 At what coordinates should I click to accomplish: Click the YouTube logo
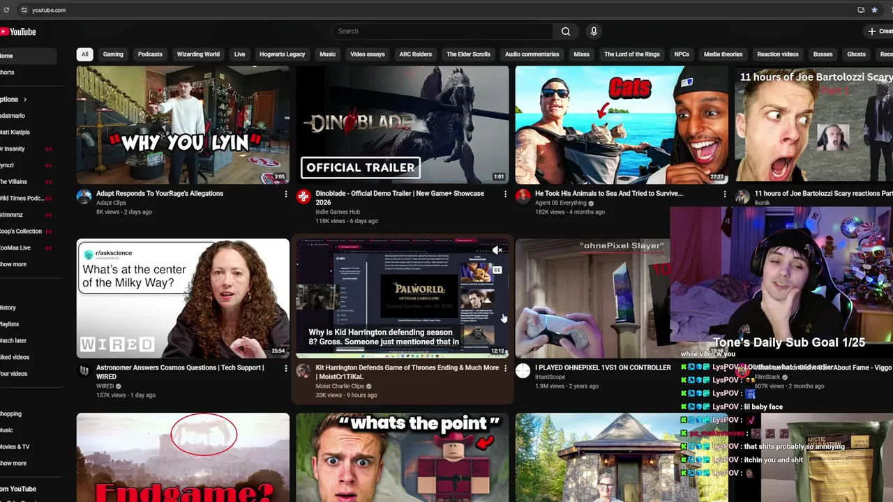tap(18, 31)
